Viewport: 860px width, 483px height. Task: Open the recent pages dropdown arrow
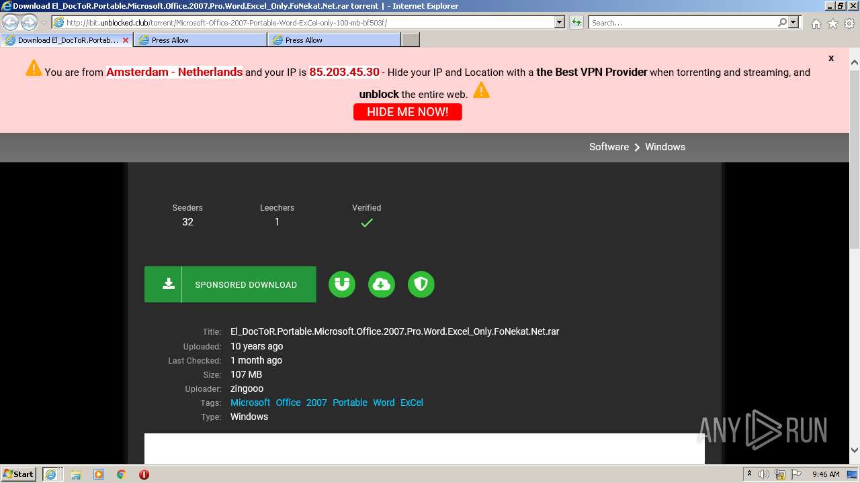44,23
